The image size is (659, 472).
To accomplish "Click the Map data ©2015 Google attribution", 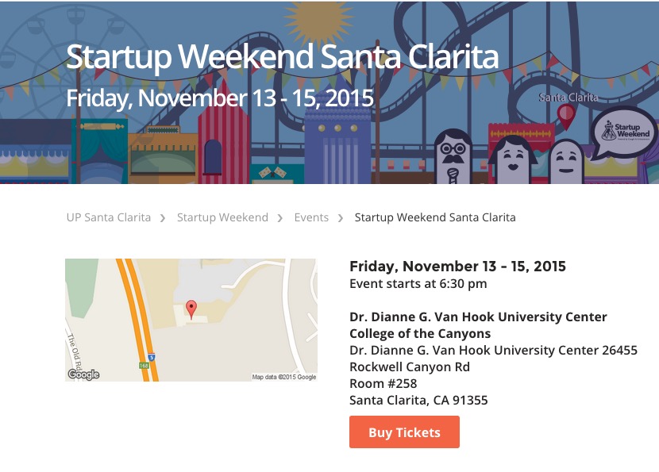I will coord(283,377).
